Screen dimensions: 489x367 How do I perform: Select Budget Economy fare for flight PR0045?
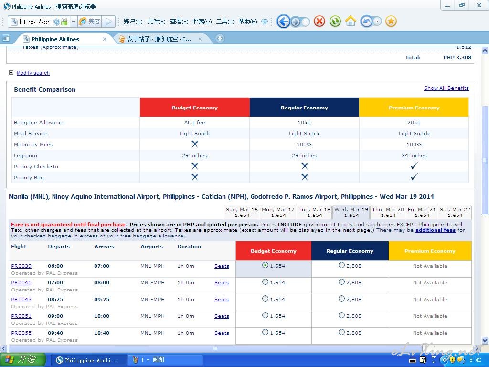pyautogui.click(x=265, y=282)
